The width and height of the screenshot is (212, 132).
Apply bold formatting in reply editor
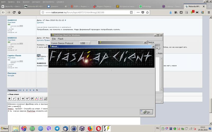pyautogui.click(x=9, y=98)
